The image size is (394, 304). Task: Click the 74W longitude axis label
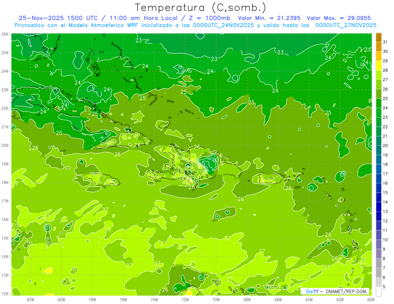tap(154, 299)
